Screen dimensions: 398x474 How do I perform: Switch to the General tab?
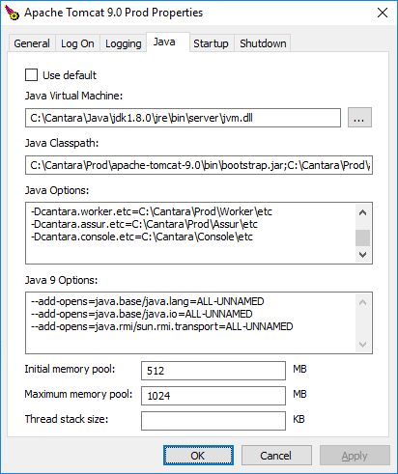click(32, 43)
